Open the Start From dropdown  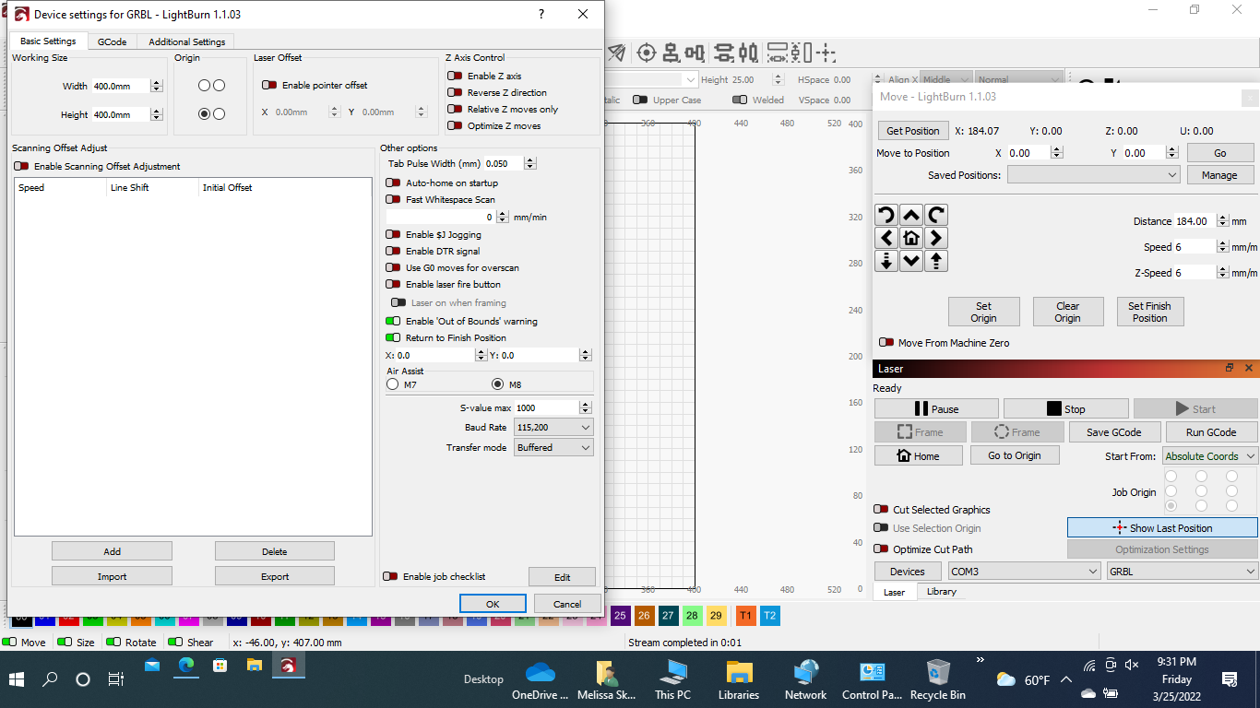(x=1209, y=456)
